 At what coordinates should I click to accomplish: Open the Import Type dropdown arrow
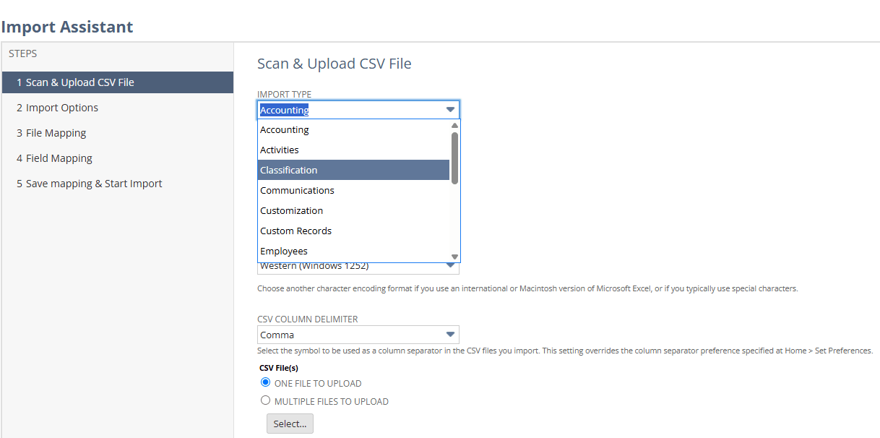pos(450,110)
